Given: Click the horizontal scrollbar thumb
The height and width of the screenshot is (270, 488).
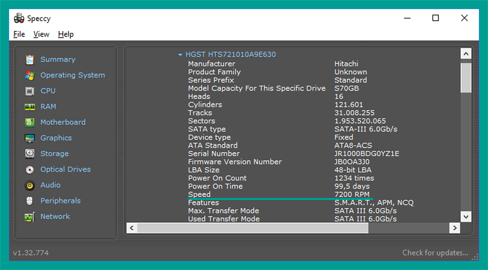Looking at the screenshot, I should pos(253,228).
